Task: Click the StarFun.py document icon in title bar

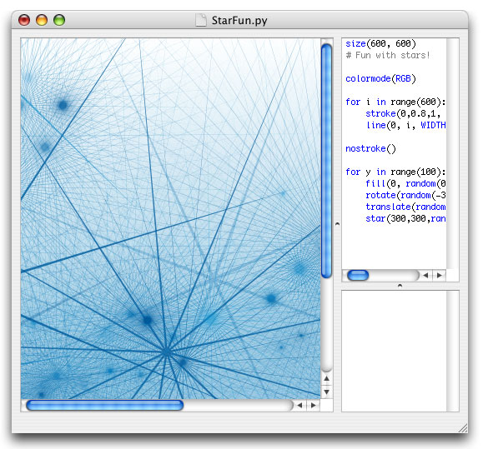Action: [x=201, y=20]
